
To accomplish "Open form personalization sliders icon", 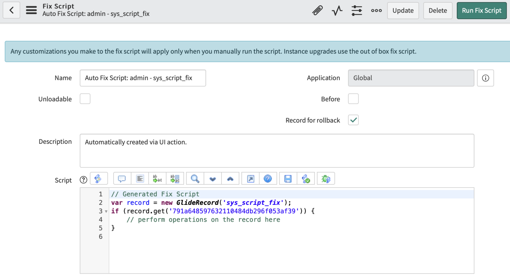I will click(x=357, y=10).
